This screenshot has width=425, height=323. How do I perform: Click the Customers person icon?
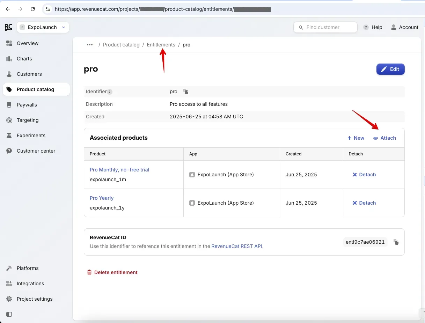click(9, 74)
